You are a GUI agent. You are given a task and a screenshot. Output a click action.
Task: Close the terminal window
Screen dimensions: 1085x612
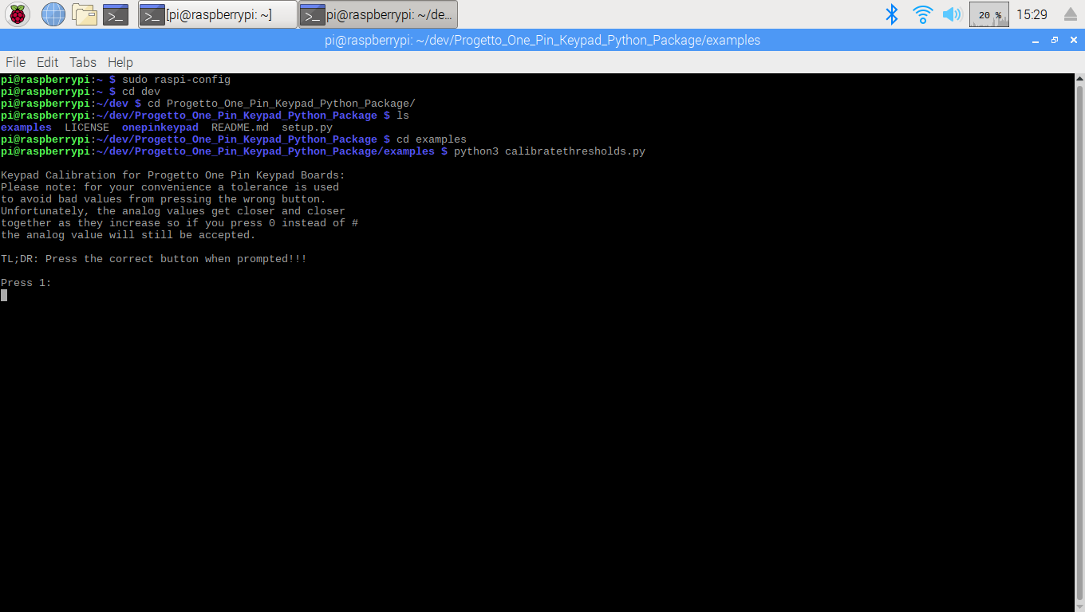click(1072, 40)
